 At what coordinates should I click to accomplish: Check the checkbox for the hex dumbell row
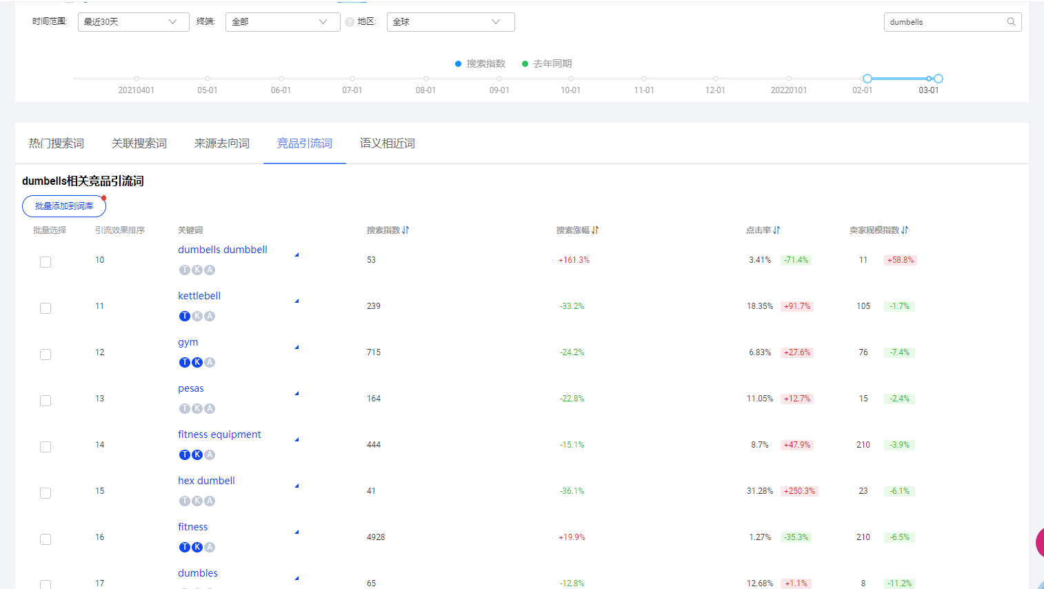(x=45, y=492)
